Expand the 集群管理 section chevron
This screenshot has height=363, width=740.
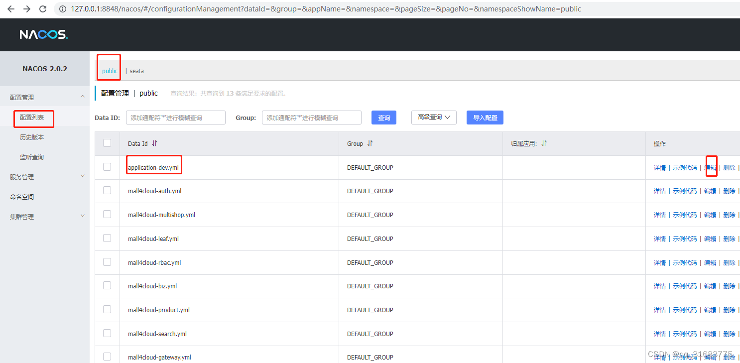pyautogui.click(x=83, y=216)
